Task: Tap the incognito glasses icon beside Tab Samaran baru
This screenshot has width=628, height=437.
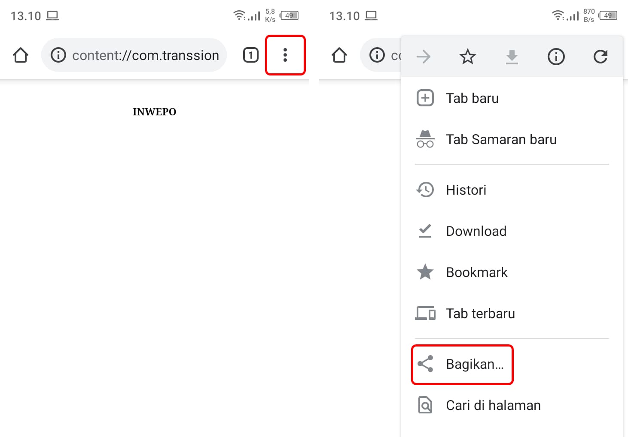Action: pyautogui.click(x=425, y=139)
